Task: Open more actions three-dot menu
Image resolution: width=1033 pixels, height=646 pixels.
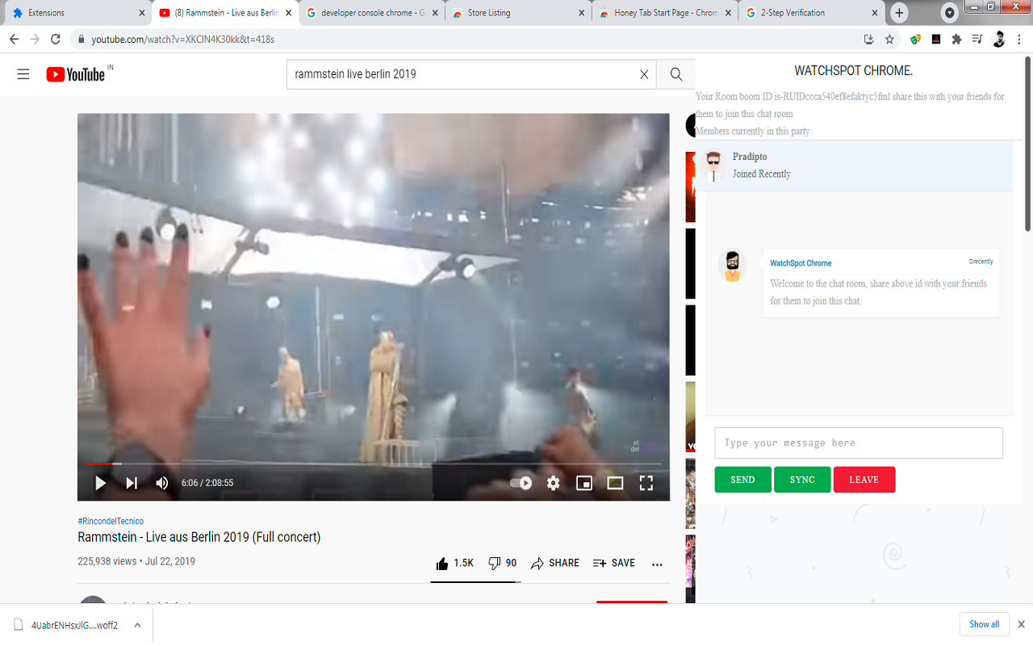Action: pyautogui.click(x=657, y=564)
